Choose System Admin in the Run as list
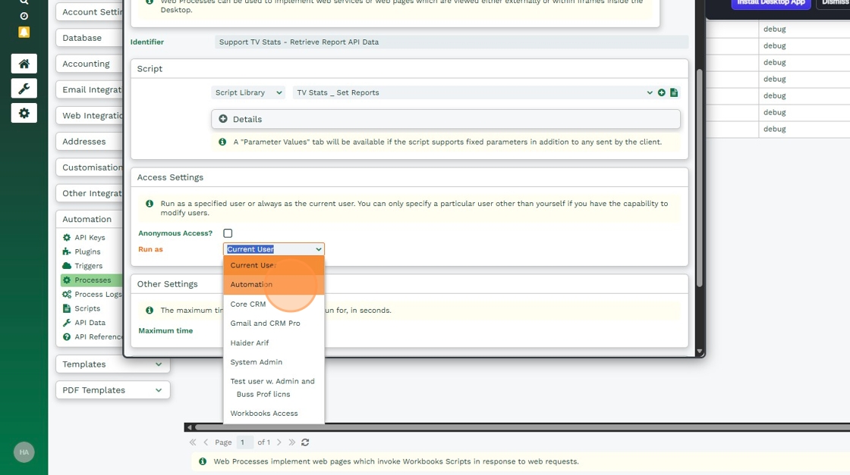Viewport: 850px width, 475px height. click(256, 362)
